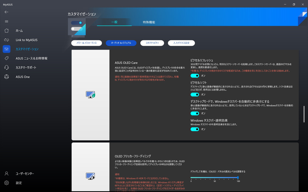This screenshot has height=192, width=308.
Task: Select the 入力デバイス設定 category
Action: (181, 43)
